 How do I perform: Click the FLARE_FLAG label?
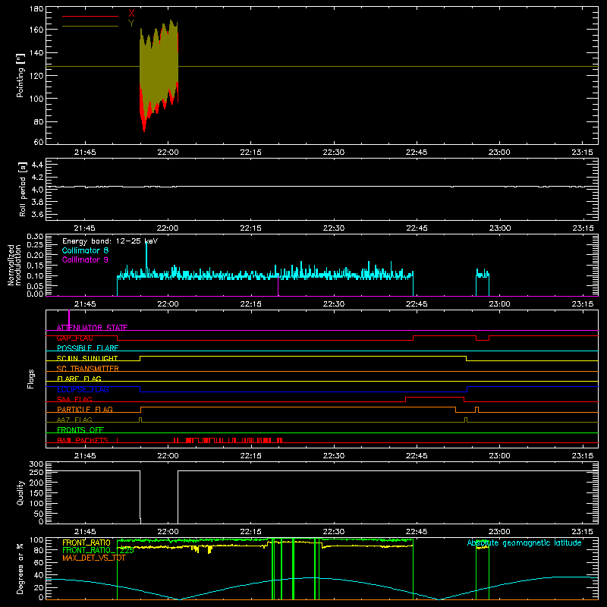79,379
